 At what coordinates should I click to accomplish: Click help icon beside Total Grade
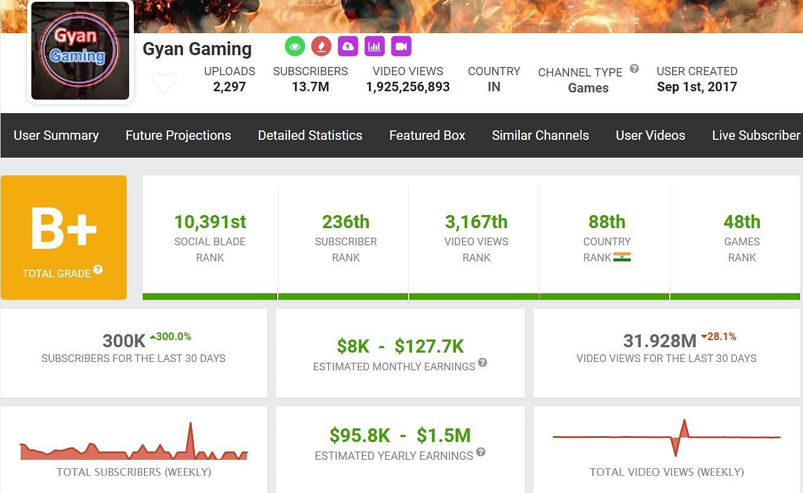(x=98, y=270)
